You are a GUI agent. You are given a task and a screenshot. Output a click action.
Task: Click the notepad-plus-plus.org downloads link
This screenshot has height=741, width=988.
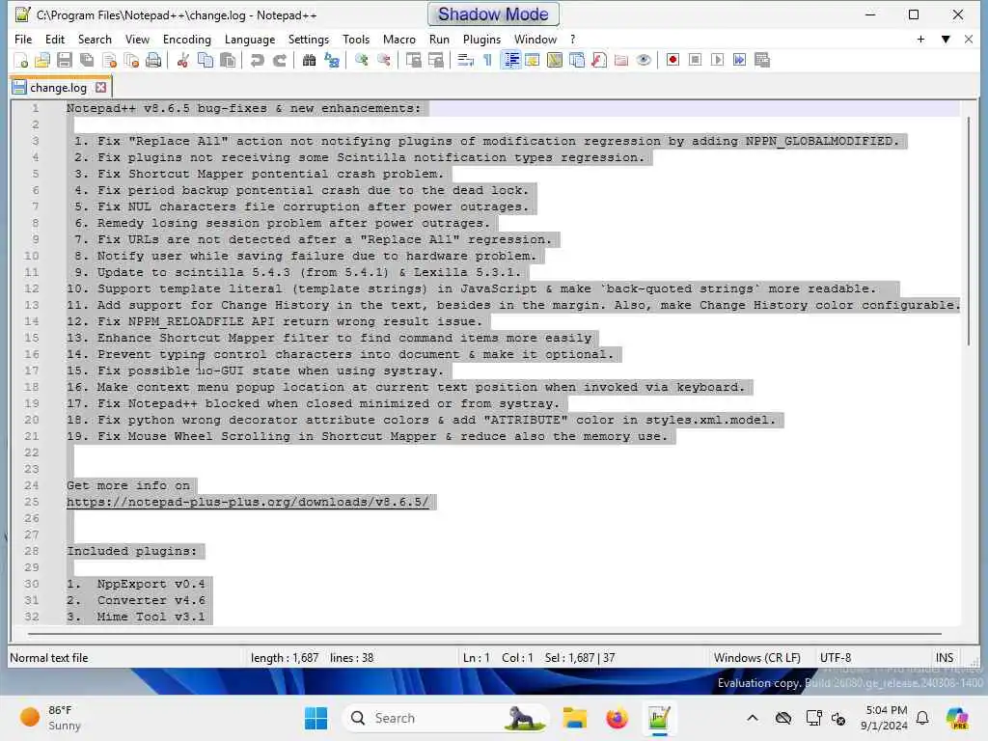(x=248, y=502)
